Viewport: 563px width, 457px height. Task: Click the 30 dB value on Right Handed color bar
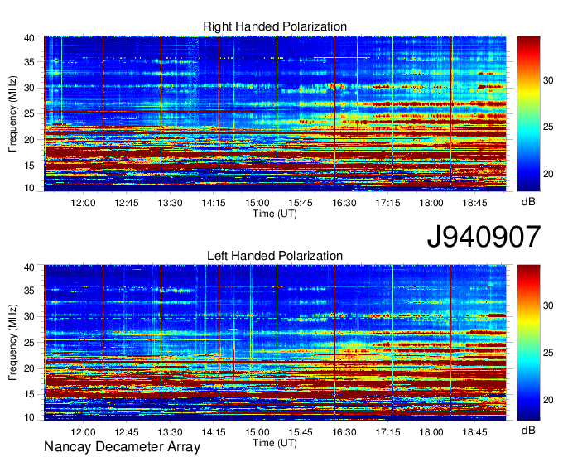pos(548,80)
